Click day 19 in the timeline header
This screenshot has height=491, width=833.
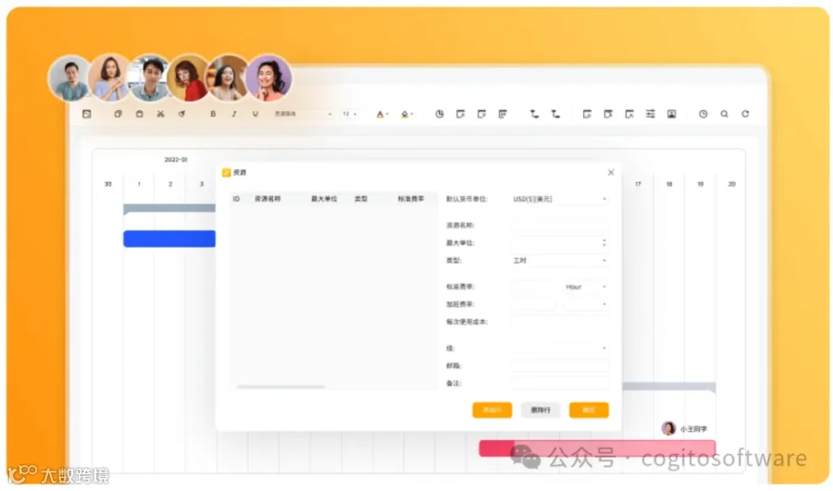point(701,184)
